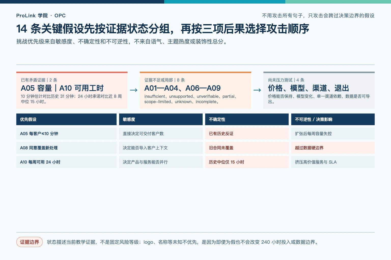Select the cell '决定能否导入客户上下文'
Image resolution: width=391 pixels, height=260 pixels.
point(161,148)
